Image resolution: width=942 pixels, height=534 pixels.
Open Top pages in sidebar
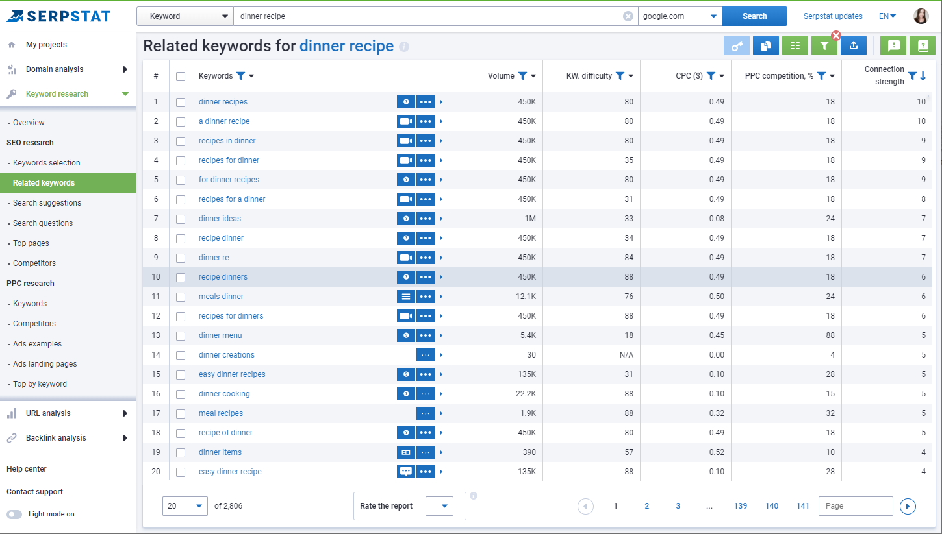click(x=31, y=243)
